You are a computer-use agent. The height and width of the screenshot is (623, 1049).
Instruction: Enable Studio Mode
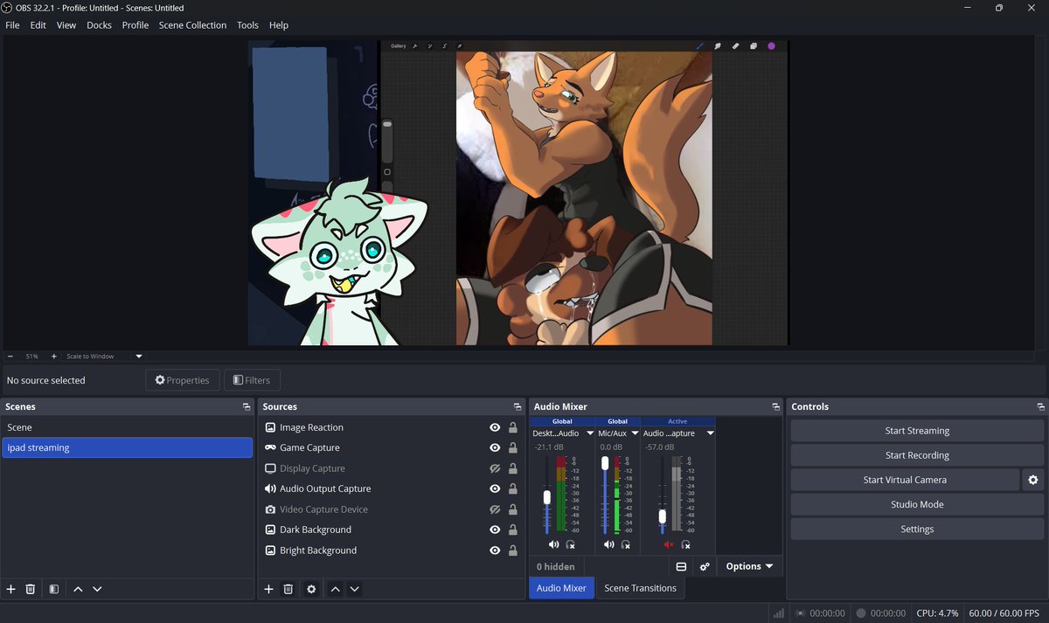tap(917, 504)
